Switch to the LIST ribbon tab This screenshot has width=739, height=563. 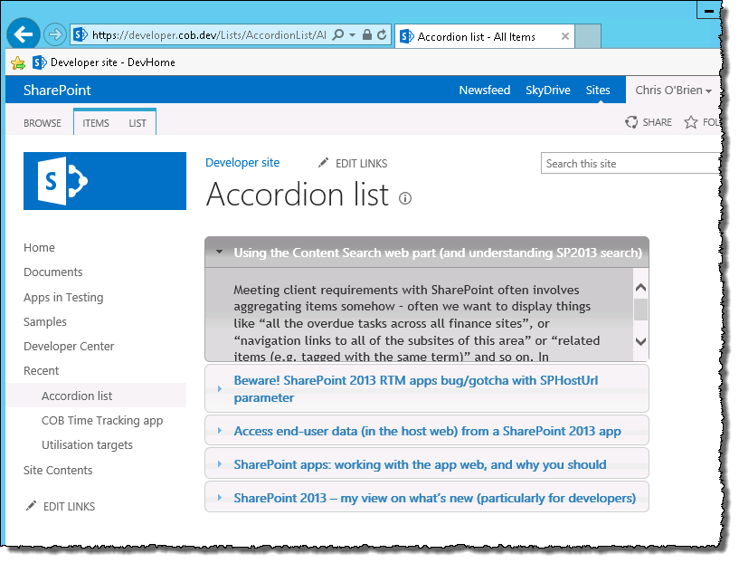tap(137, 123)
